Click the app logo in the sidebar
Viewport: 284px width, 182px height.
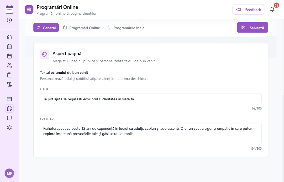click(9, 10)
